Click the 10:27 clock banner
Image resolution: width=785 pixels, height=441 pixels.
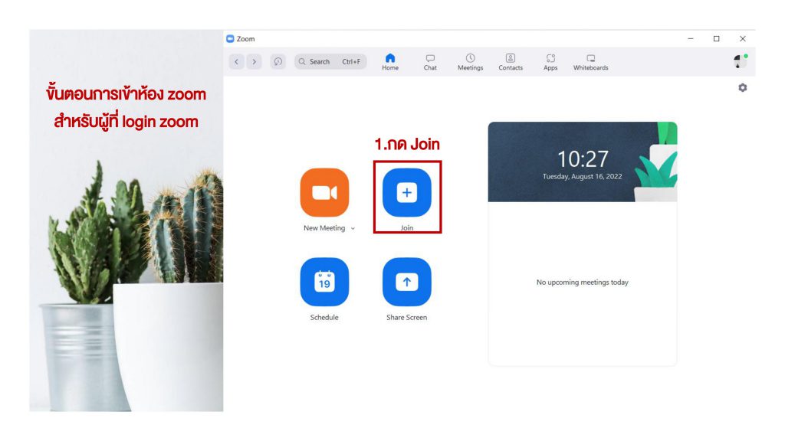pos(583,162)
